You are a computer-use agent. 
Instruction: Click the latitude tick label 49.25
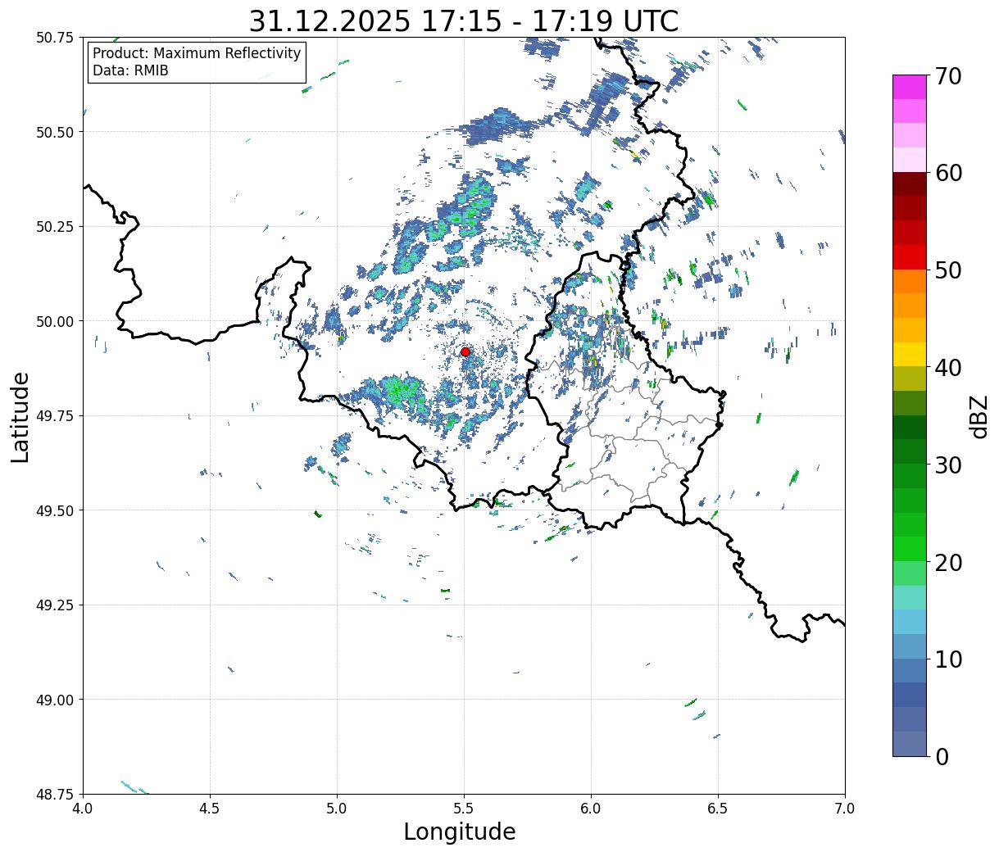click(55, 605)
